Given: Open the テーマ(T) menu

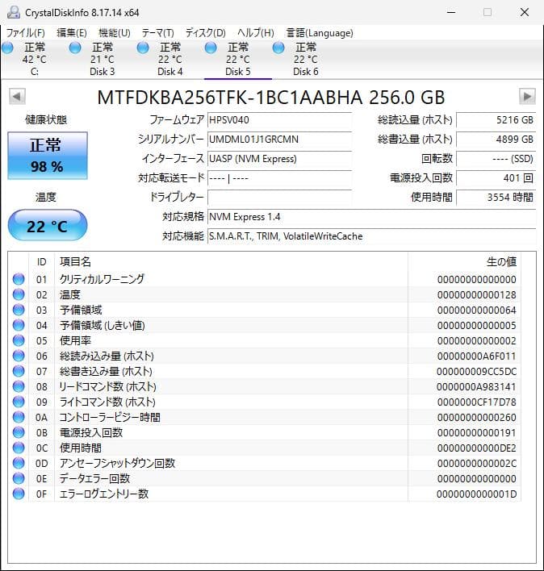Looking at the screenshot, I should coord(157,33).
